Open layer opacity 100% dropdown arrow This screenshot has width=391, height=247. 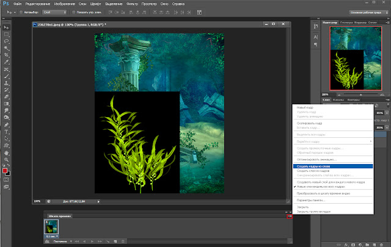(387, 113)
